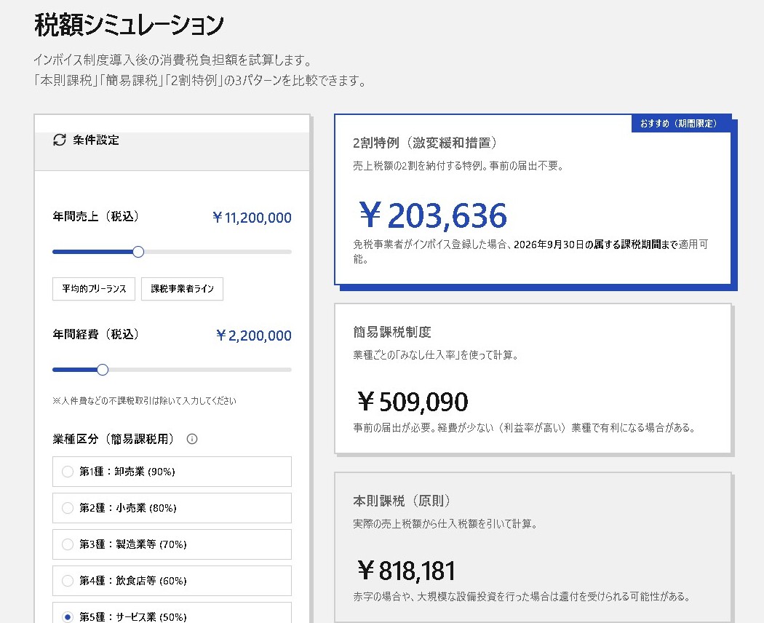Click the 年間売上（税込）slider handle

[x=138, y=251]
